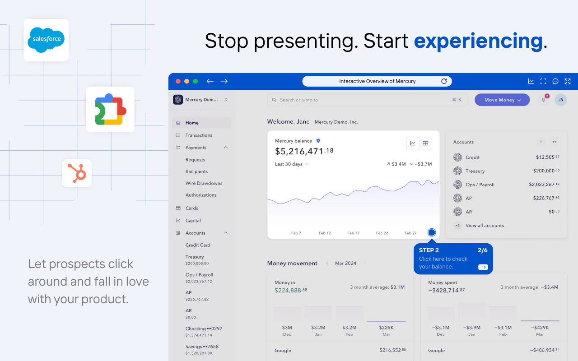Viewport: 578px width, 361px height.
Task: Click the Money spent amount −$428,714.87
Action: coord(447,290)
